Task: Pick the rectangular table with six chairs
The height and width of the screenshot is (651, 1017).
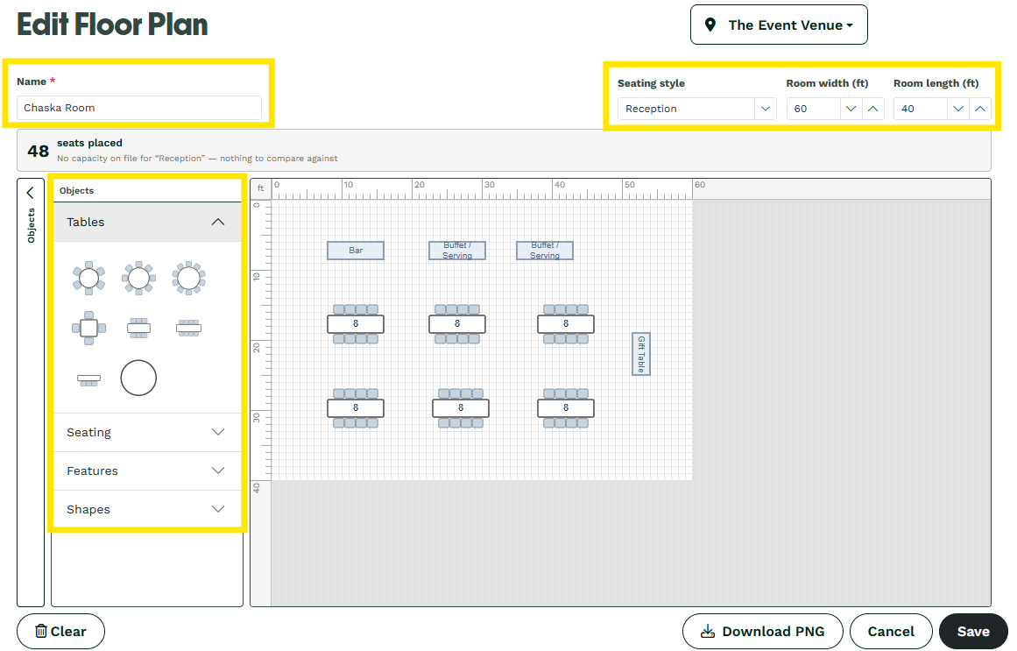Action: click(138, 328)
